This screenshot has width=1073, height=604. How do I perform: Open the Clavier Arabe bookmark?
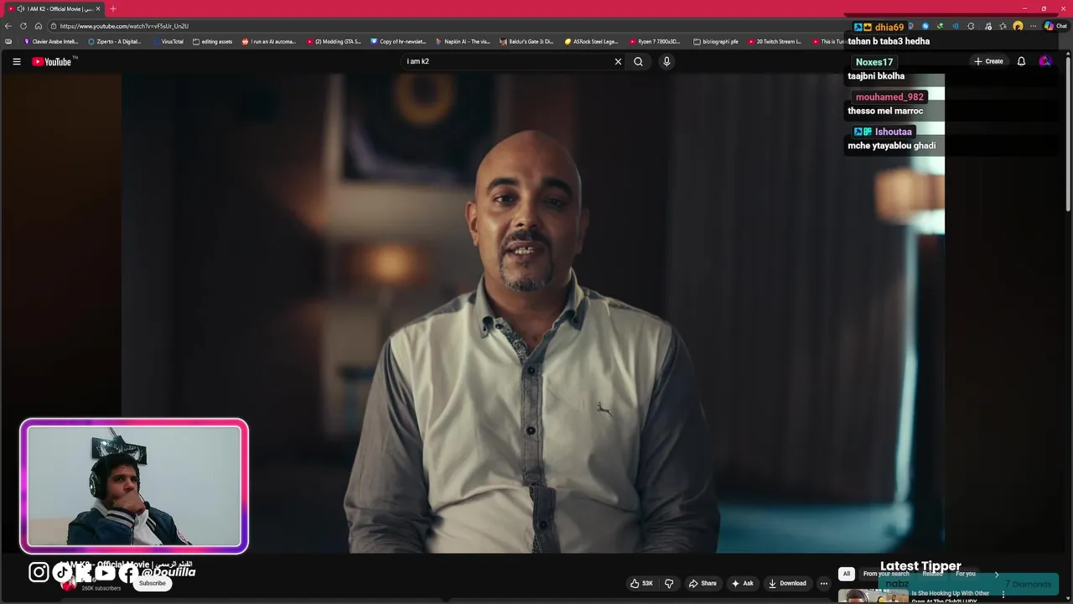[50, 41]
